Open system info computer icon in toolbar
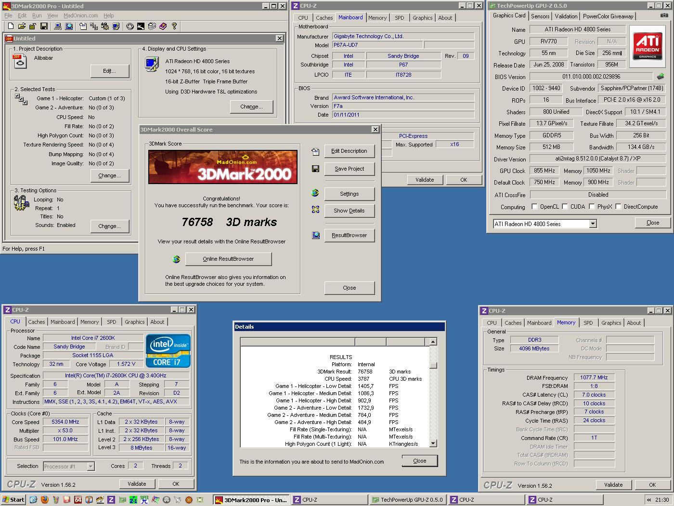Screen dimensions: 674x506 click(58, 26)
